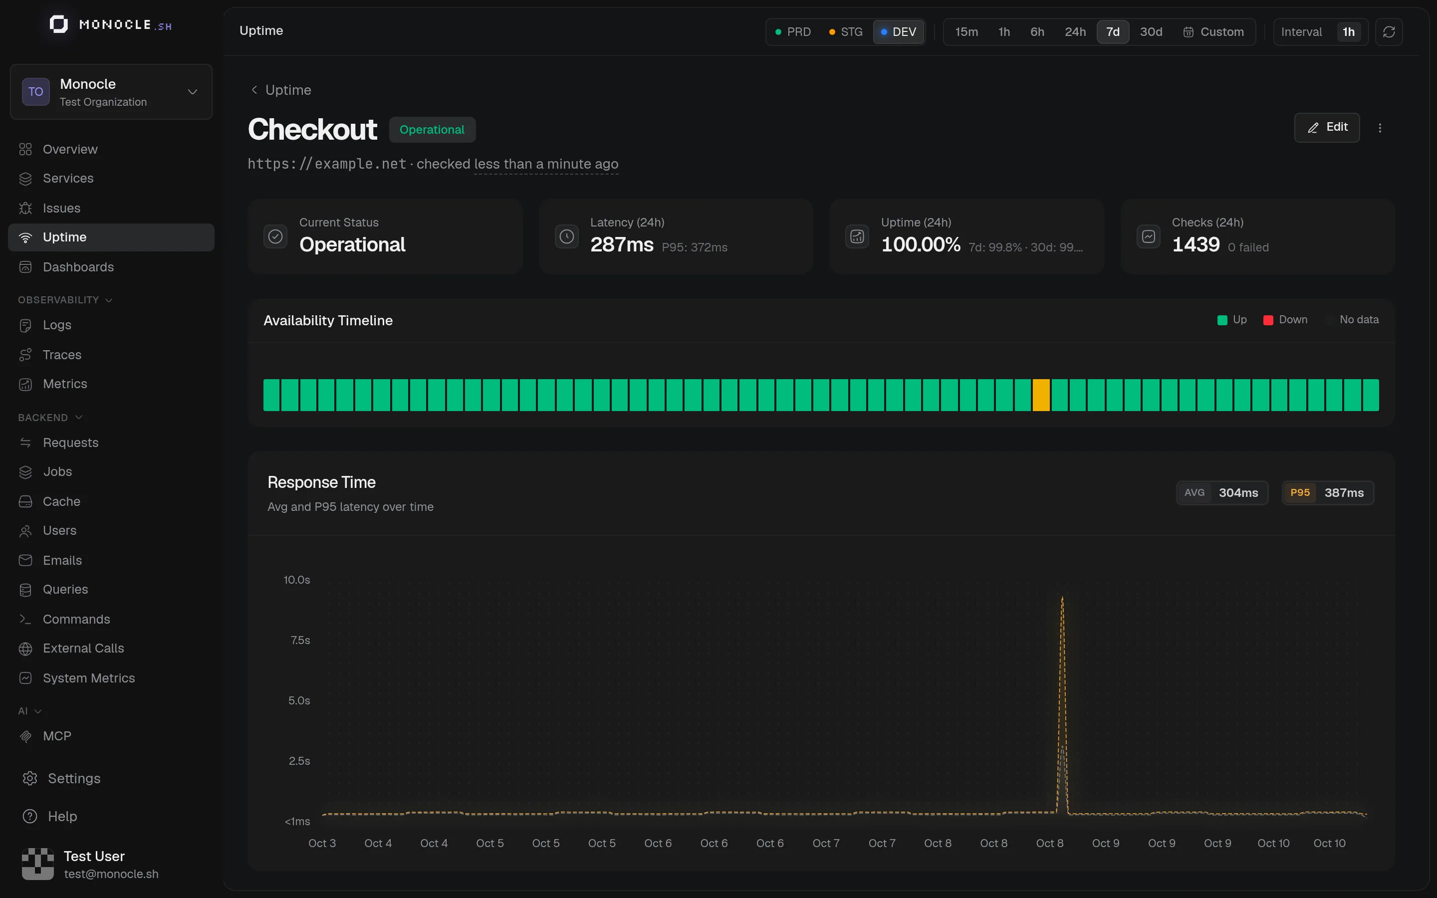Click the Cache icon in sidebar

click(x=25, y=501)
